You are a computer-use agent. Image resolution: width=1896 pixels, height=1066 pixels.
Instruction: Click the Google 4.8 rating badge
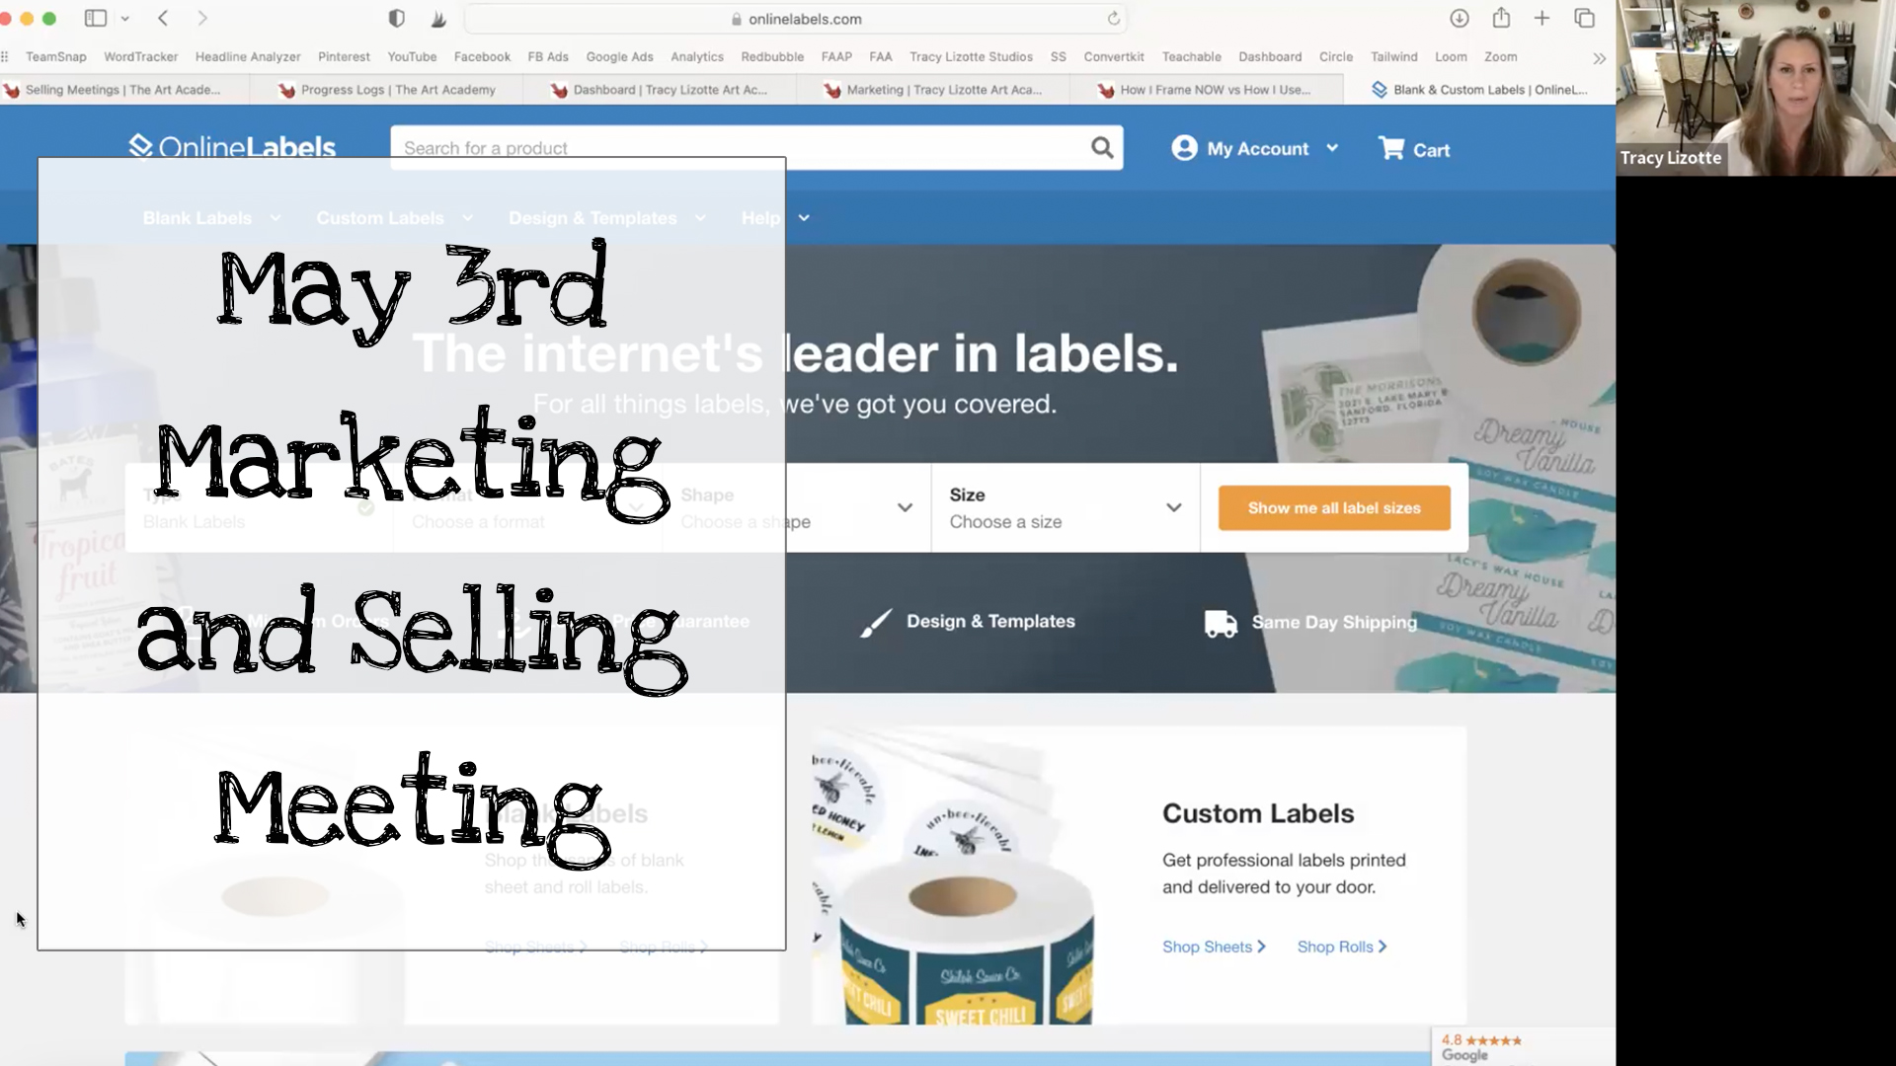pos(1523,1047)
